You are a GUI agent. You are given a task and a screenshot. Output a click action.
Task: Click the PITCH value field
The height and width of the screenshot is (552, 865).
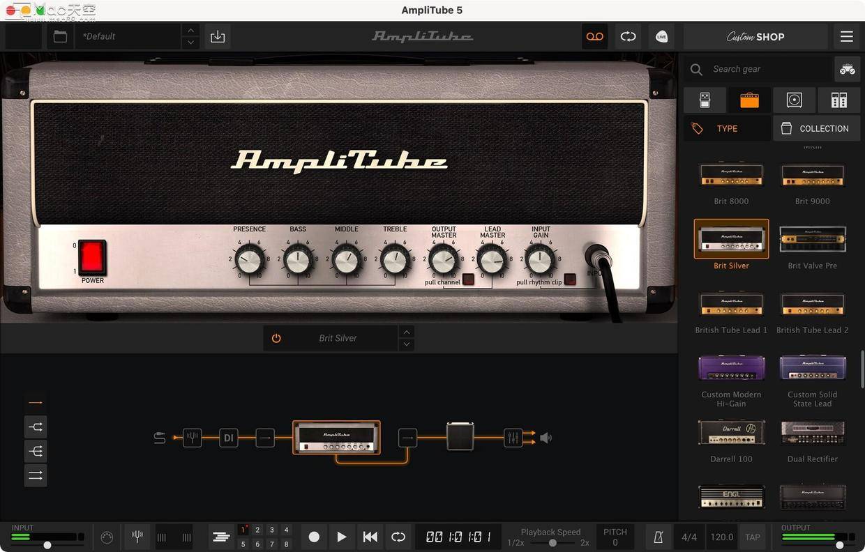click(x=615, y=542)
